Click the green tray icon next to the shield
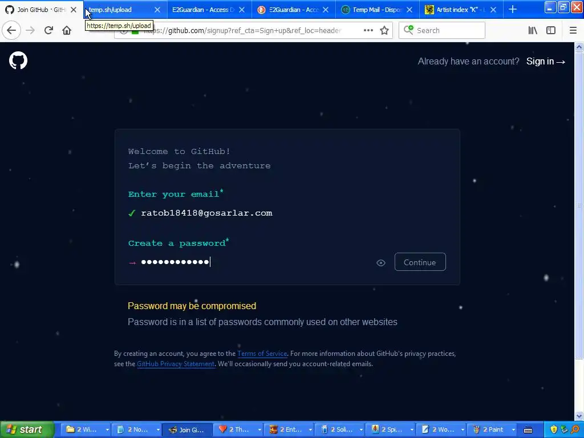This screenshot has width=584, height=438. [x=564, y=429]
